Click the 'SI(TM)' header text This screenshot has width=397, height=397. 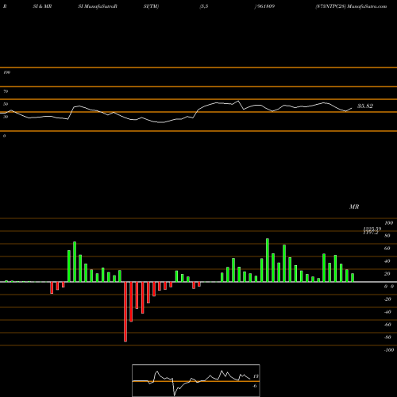[x=151, y=6]
